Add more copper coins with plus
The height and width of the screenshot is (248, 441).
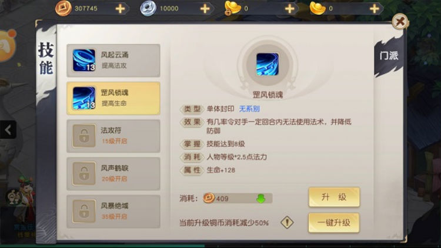120,9
